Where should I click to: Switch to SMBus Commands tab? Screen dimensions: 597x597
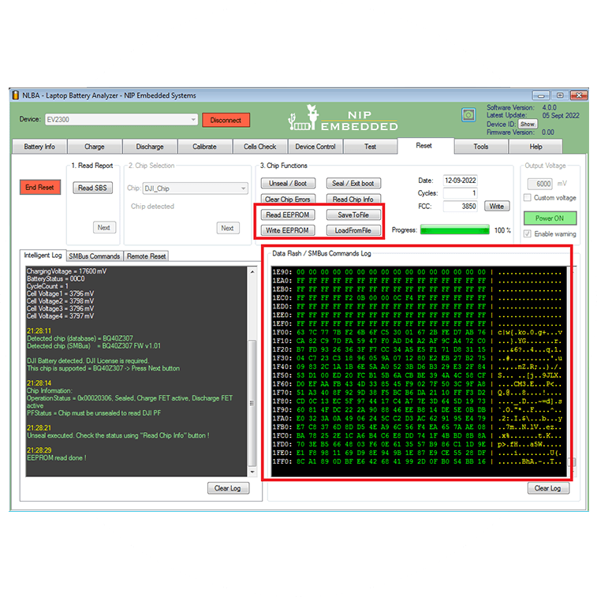click(95, 256)
